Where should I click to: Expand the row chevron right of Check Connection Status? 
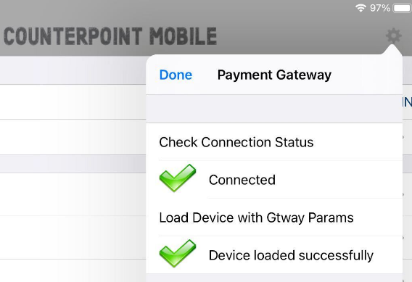[x=403, y=137]
